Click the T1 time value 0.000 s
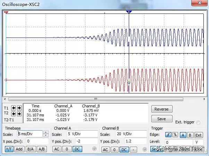Screen dimensions: 209x156 pyautogui.click(x=35, y=110)
